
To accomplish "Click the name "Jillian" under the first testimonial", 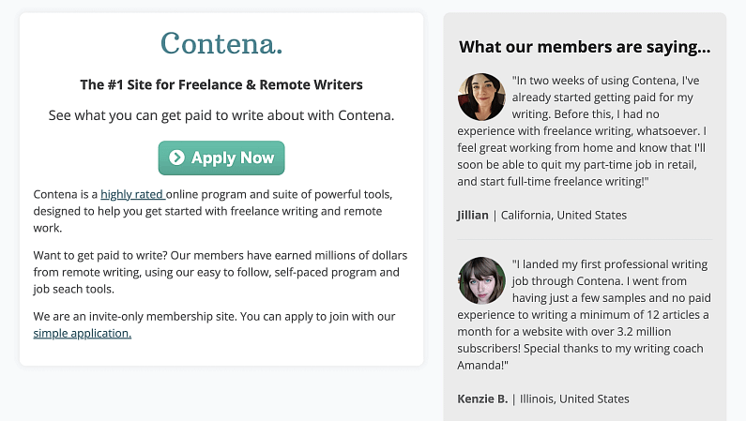I will point(473,215).
